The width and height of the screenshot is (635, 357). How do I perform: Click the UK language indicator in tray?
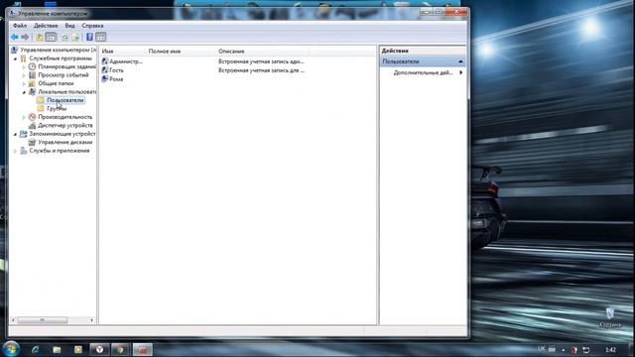[x=541, y=348]
